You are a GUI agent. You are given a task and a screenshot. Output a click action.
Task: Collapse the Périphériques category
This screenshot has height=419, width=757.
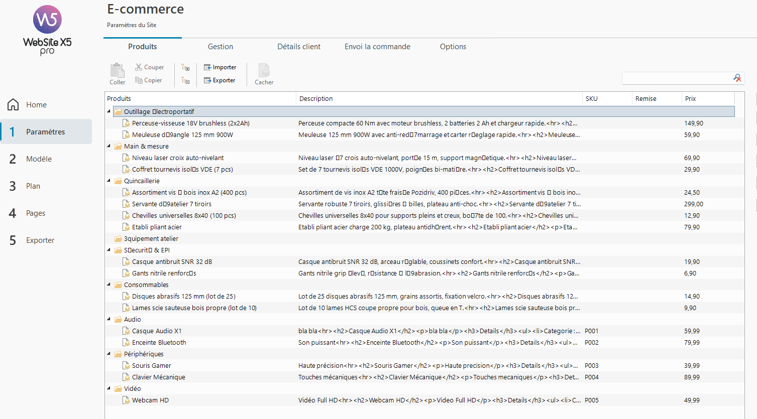pyautogui.click(x=109, y=354)
